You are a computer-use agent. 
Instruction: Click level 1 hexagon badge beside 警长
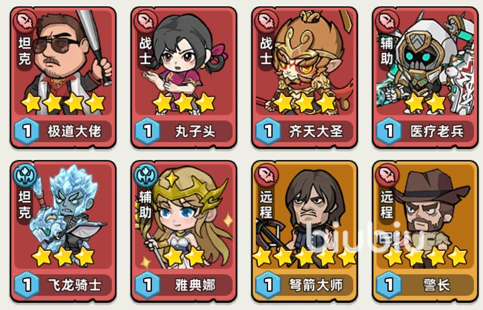[x=389, y=285]
